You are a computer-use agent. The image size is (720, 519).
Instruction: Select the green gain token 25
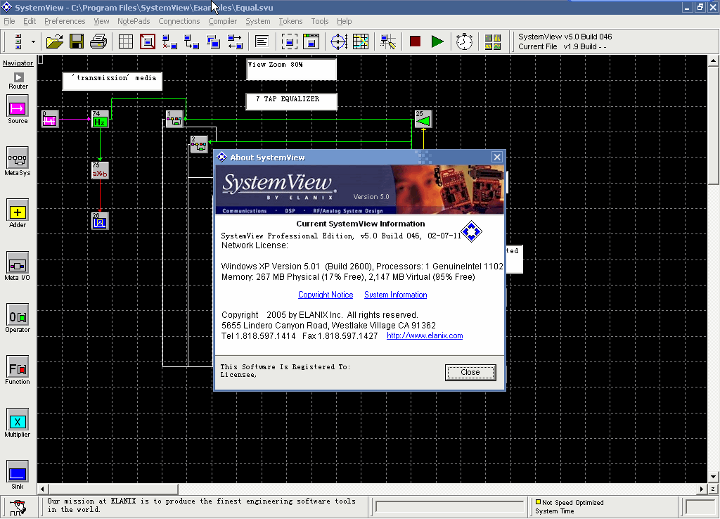[423, 119]
